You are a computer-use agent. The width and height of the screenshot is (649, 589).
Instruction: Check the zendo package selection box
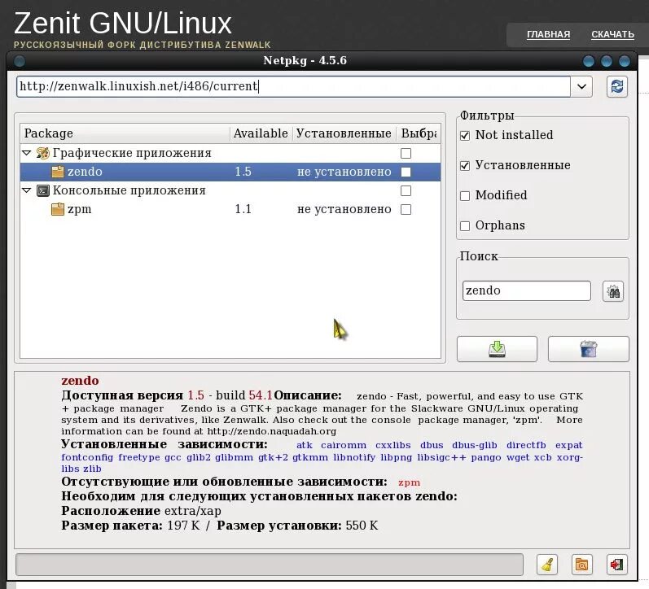(x=406, y=172)
